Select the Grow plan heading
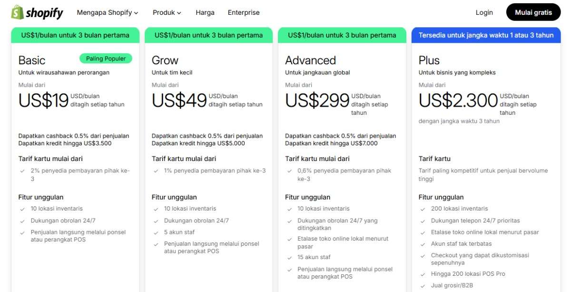Viewport: 571px width, 292px height. (165, 60)
